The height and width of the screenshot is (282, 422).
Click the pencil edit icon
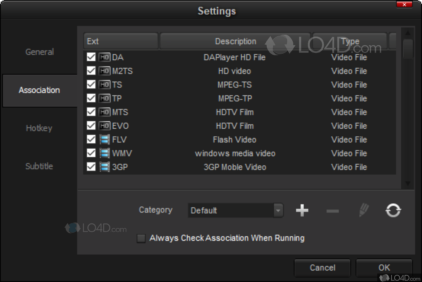coord(364,210)
